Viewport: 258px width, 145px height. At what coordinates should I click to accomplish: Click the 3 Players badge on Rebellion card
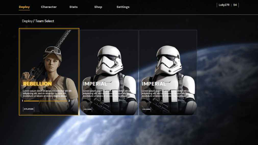[x=29, y=109]
